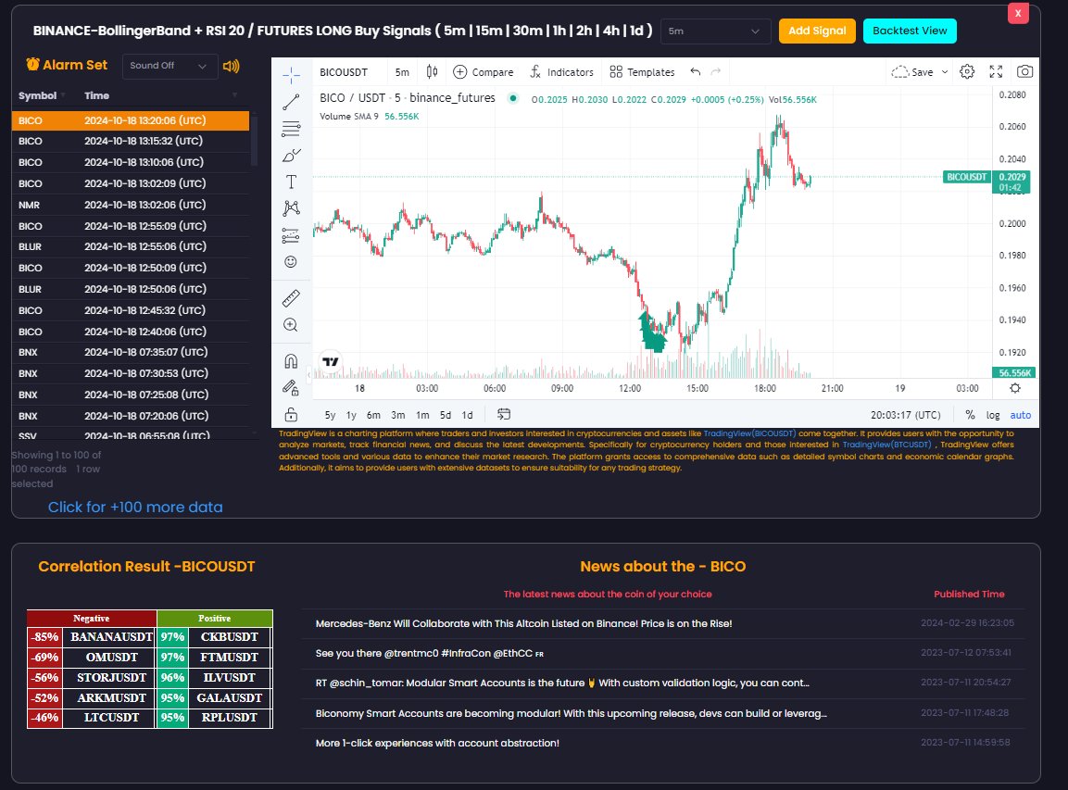Screen dimensions: 1068x790
Task: Open the Templates menu
Action: click(642, 71)
